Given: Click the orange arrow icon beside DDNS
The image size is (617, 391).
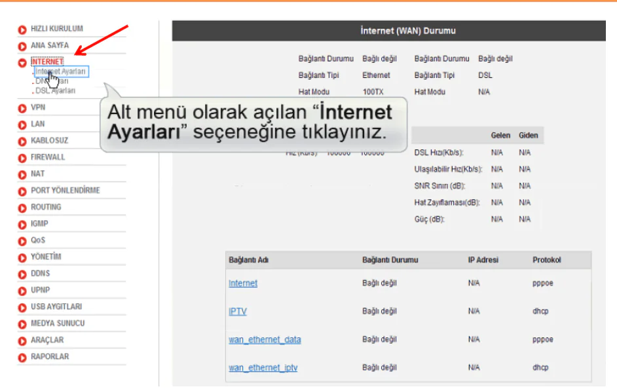Looking at the screenshot, I should click(x=22, y=274).
